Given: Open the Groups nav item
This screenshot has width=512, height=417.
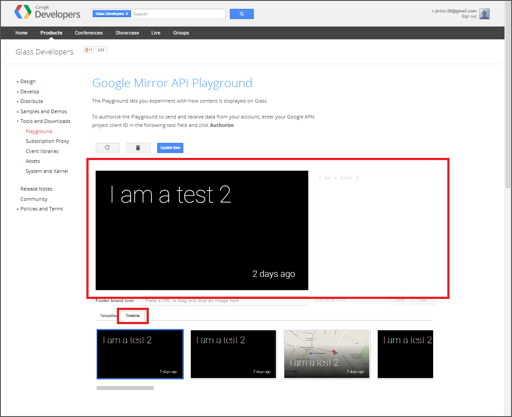Looking at the screenshot, I should tap(181, 33).
